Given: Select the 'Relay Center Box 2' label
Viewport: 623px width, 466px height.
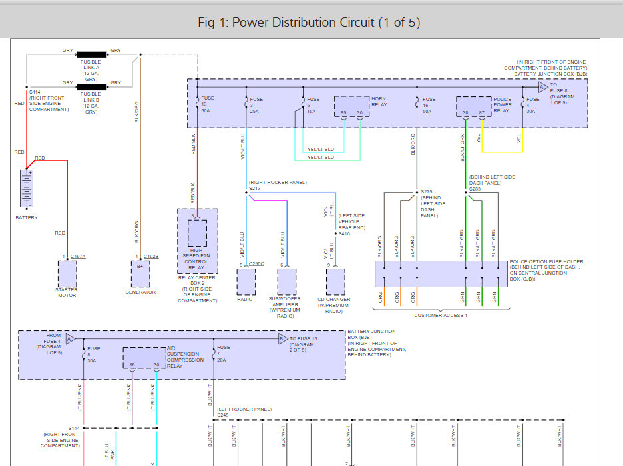Looking at the screenshot, I should 197,281.
